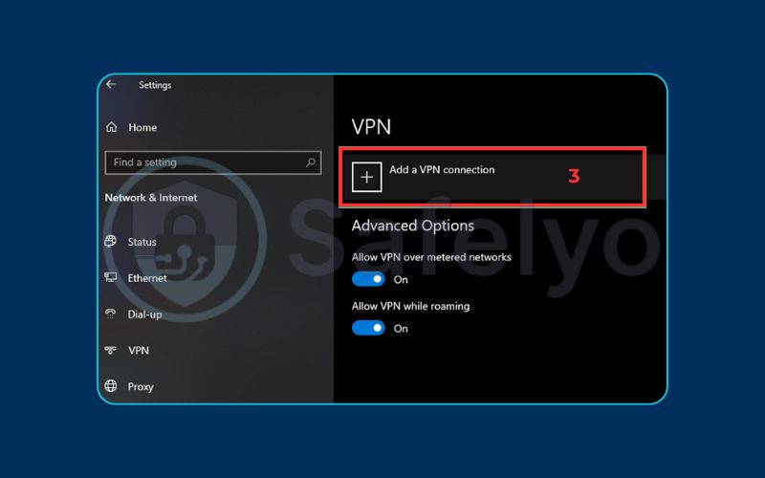Click the Home house icon

pyautogui.click(x=112, y=127)
